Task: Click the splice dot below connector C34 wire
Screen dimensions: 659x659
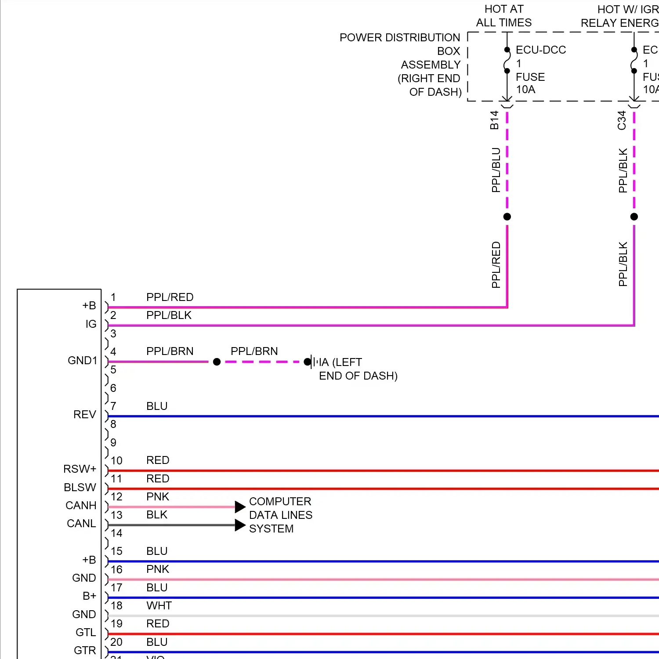Action: click(634, 217)
